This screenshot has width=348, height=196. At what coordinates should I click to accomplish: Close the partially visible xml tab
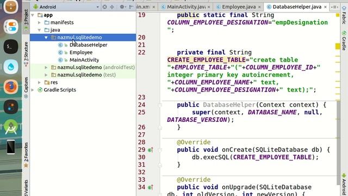154,7
